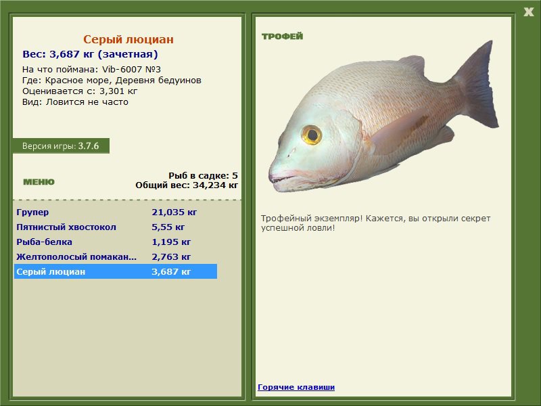Select the highlighted Серый люциан row
The image size is (541, 406).
[116, 271]
